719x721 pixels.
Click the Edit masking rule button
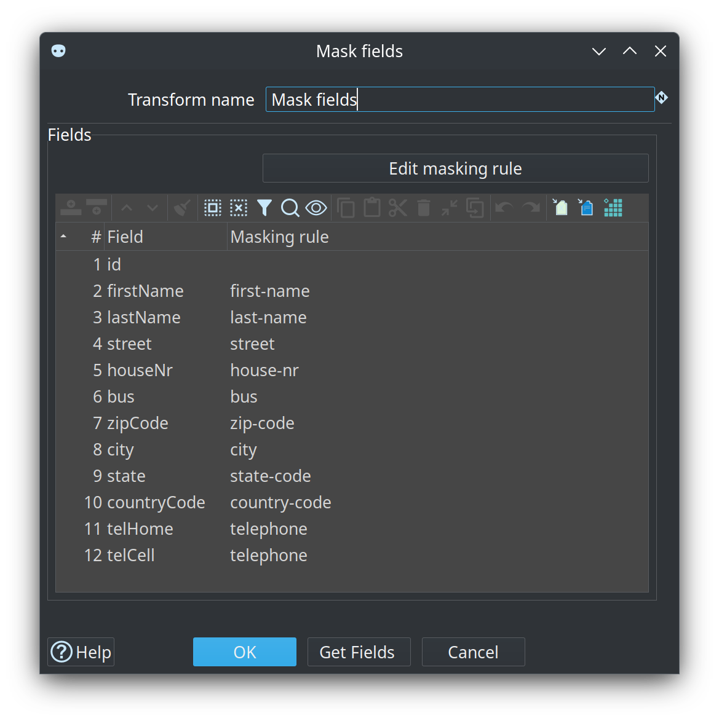click(455, 168)
